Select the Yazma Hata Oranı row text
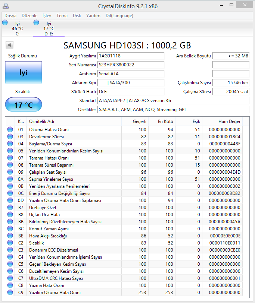The image size is (255, 303). (46, 285)
